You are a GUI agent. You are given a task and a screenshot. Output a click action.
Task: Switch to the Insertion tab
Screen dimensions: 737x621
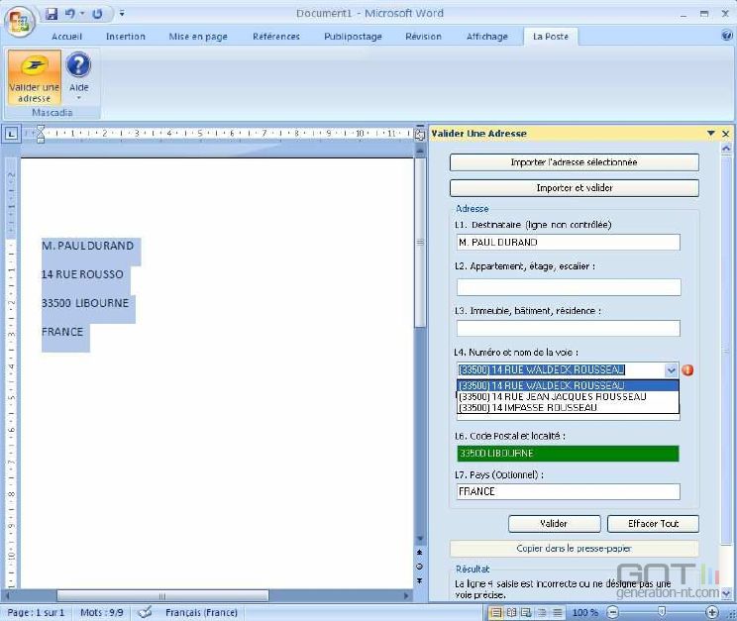126,37
